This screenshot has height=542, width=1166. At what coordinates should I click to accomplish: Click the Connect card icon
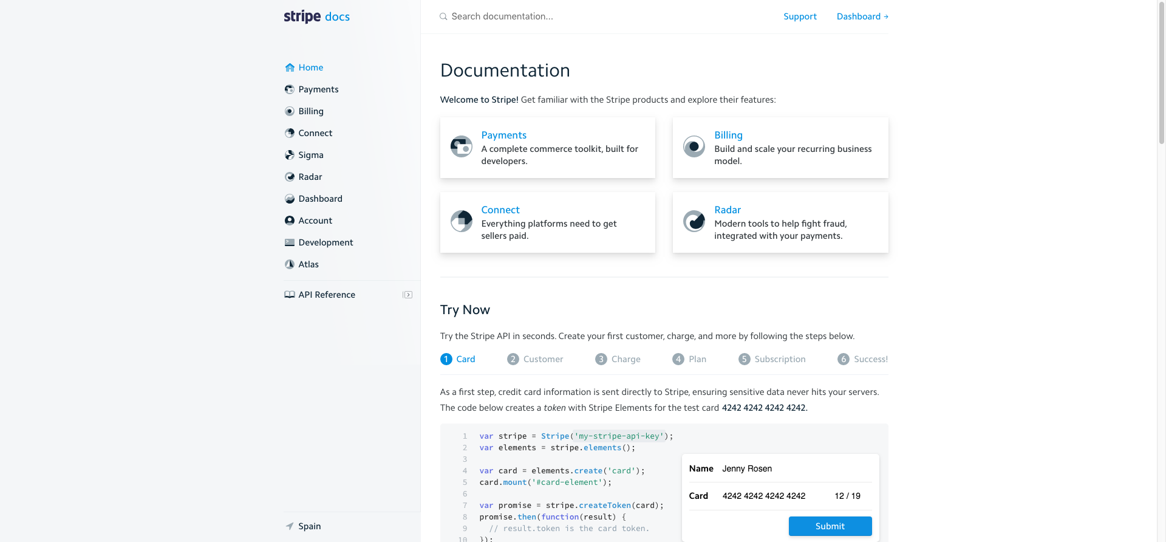point(462,221)
